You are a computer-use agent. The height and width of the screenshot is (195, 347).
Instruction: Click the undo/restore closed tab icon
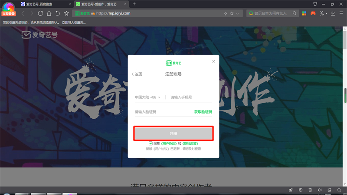pyautogui.click(x=58, y=13)
